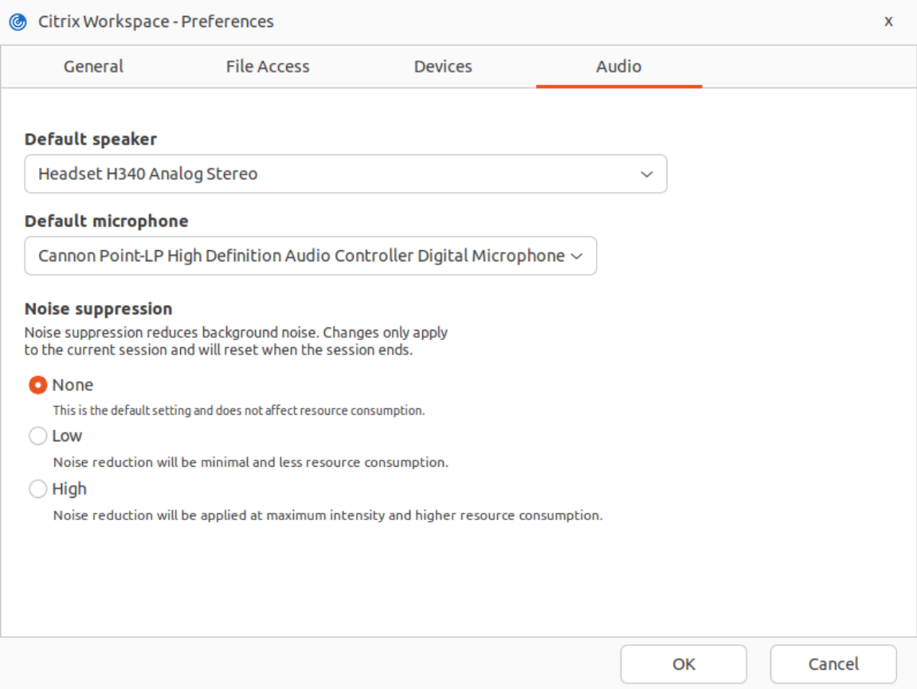Switch to the General tab
The image size is (917, 689).
point(93,67)
